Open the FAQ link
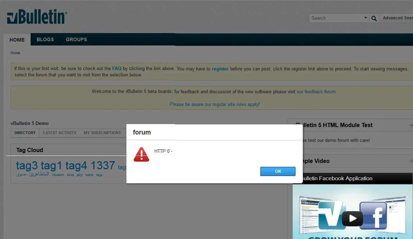Image resolution: width=413 pixels, height=239 pixels. pyautogui.click(x=117, y=69)
